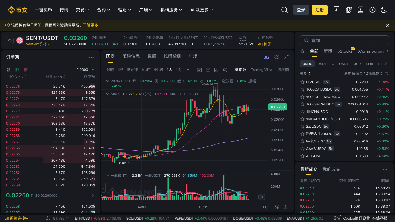Click the yellow 注册 button

pyautogui.click(x=320, y=10)
